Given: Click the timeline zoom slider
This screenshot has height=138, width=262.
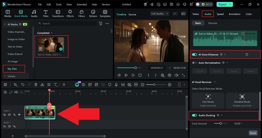Looking at the screenshot, I should [x=156, y=85].
